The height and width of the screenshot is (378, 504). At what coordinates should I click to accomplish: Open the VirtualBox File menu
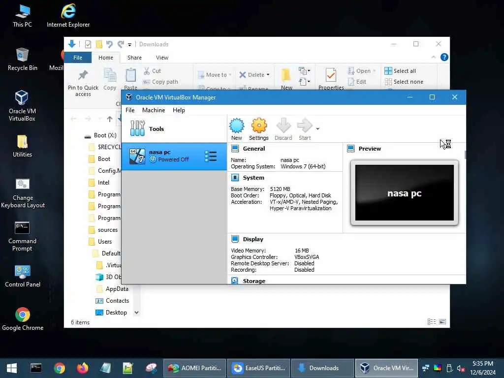(130, 110)
